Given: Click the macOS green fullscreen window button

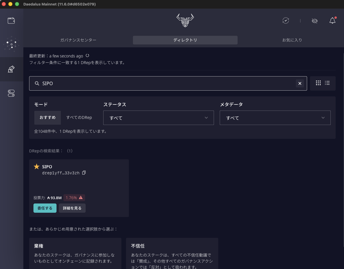Looking at the screenshot, I should pos(17,4).
